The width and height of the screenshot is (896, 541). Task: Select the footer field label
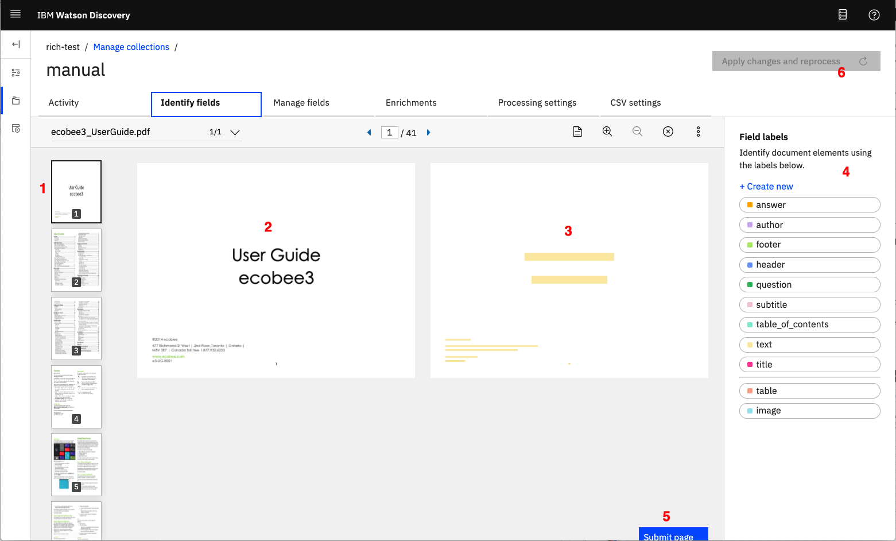(x=809, y=245)
